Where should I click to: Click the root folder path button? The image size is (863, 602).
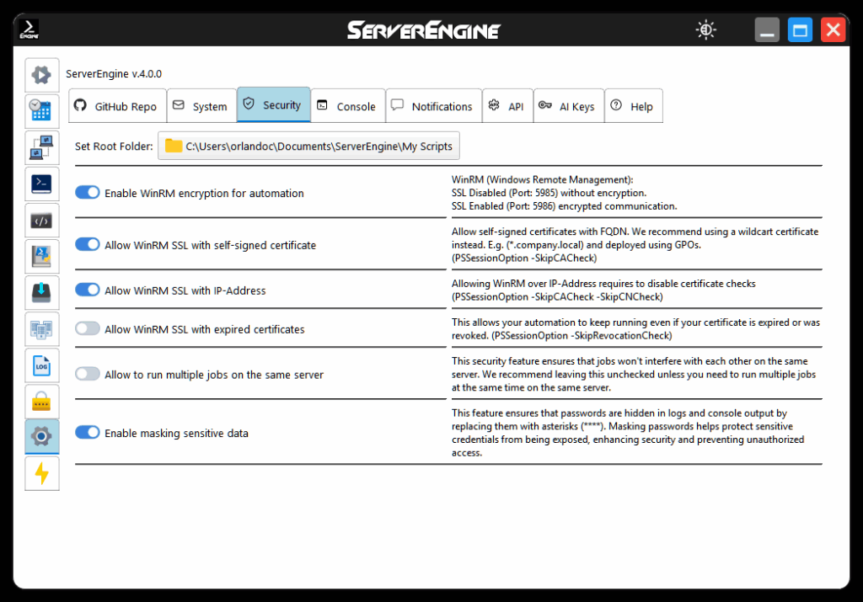tap(309, 147)
